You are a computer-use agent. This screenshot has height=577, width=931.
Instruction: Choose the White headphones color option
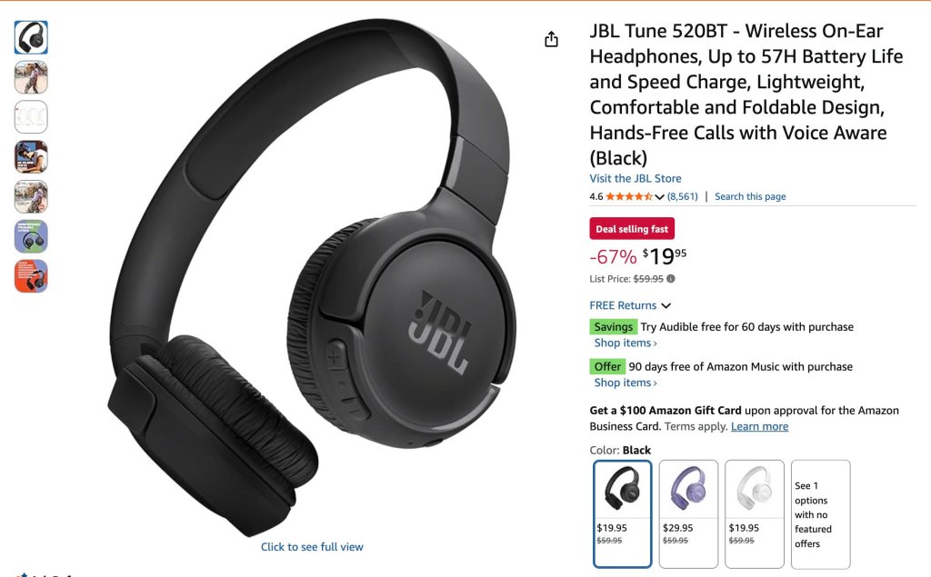754,514
